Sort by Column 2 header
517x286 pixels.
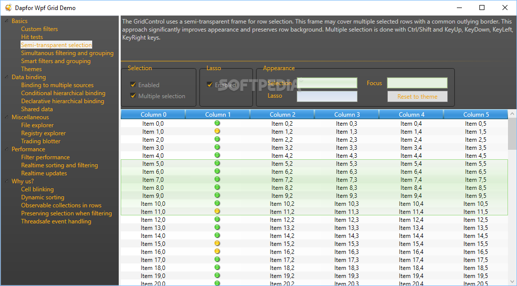[283, 114]
